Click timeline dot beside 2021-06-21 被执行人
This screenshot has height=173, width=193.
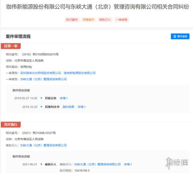click(x=41, y=164)
